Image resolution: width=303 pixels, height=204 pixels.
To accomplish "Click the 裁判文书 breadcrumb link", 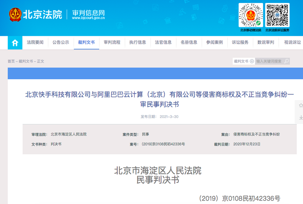I will click(26, 62).
